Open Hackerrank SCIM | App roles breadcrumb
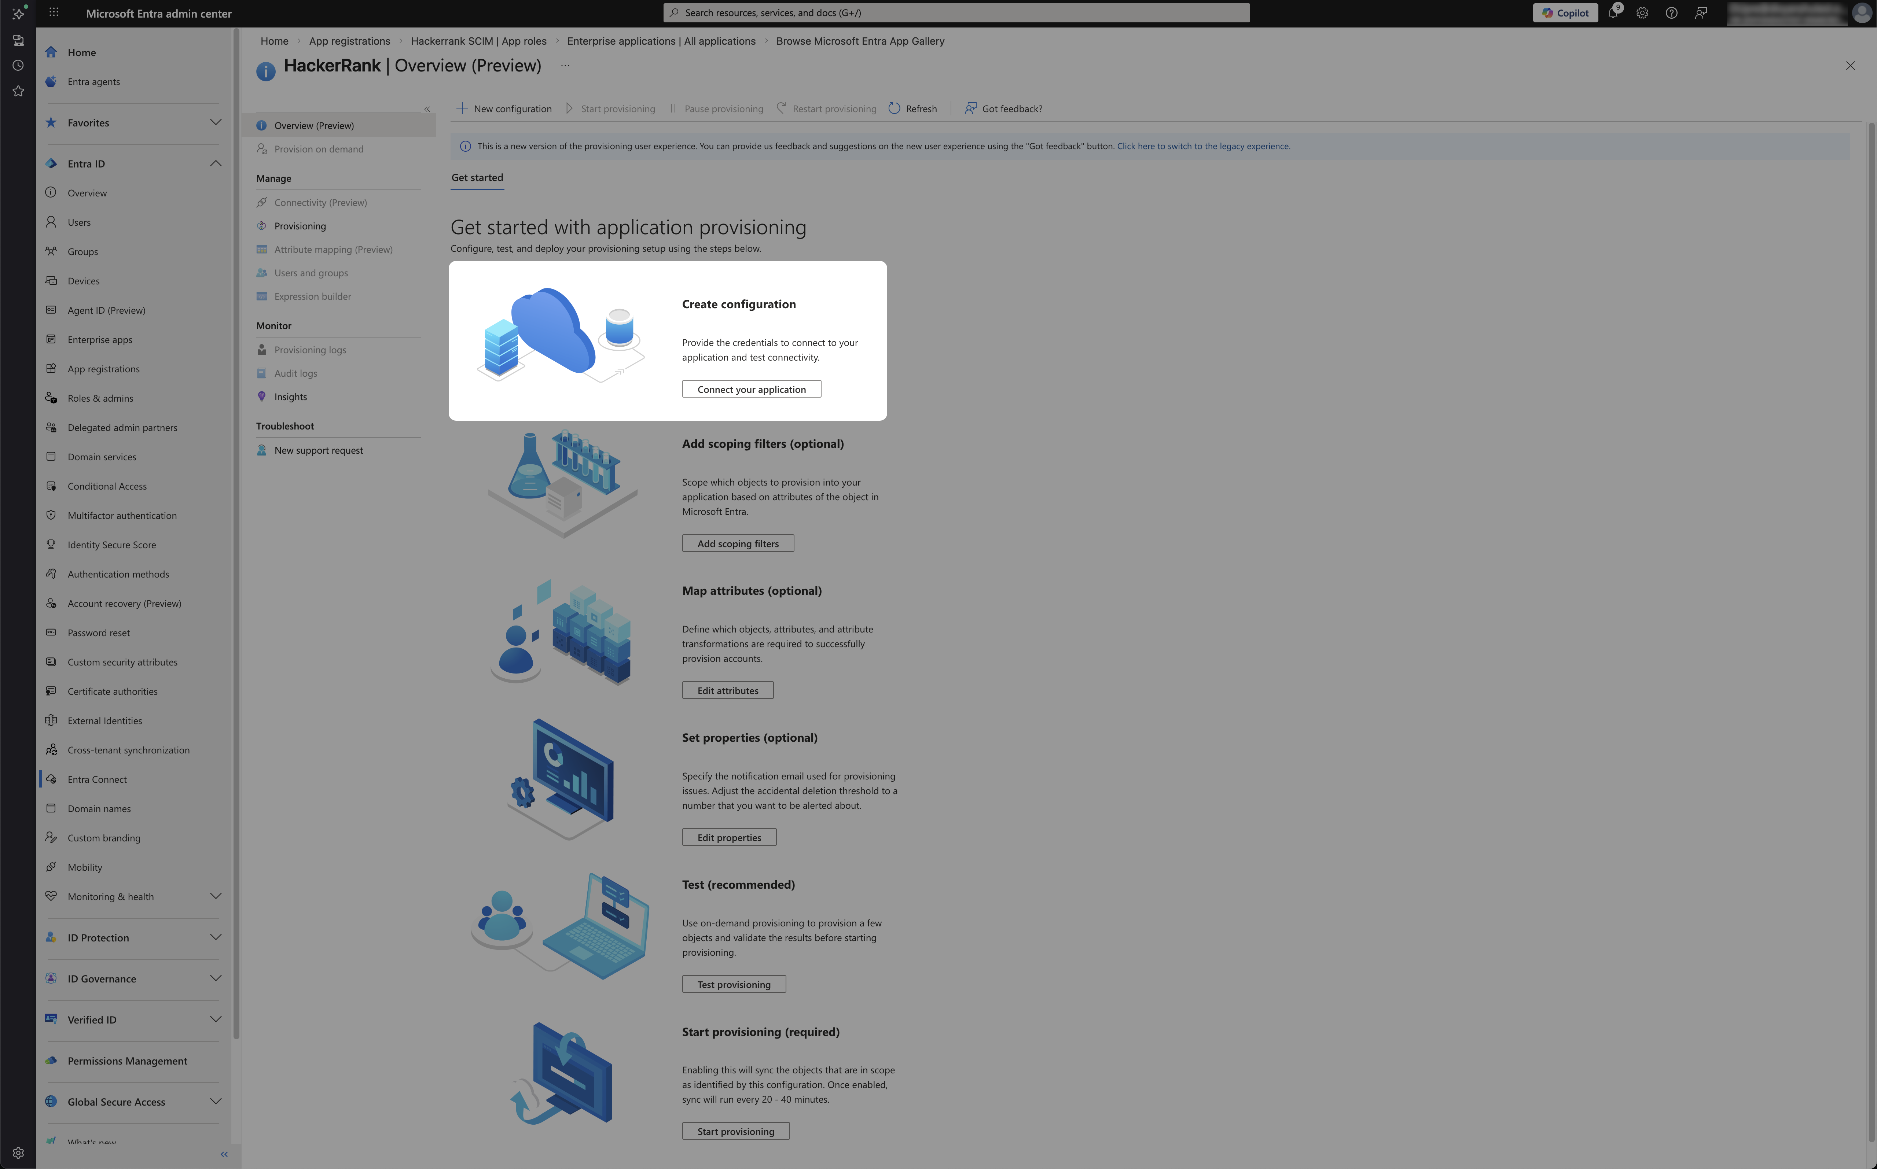The height and width of the screenshot is (1169, 1877). [x=479, y=41]
